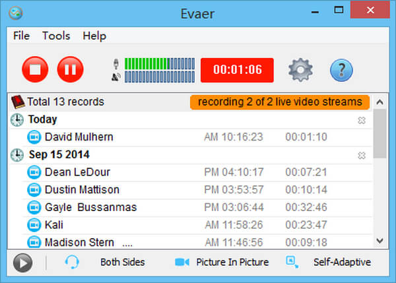Click the duration 00:09:18
Screen dimensions: 396x283
[x=306, y=242]
